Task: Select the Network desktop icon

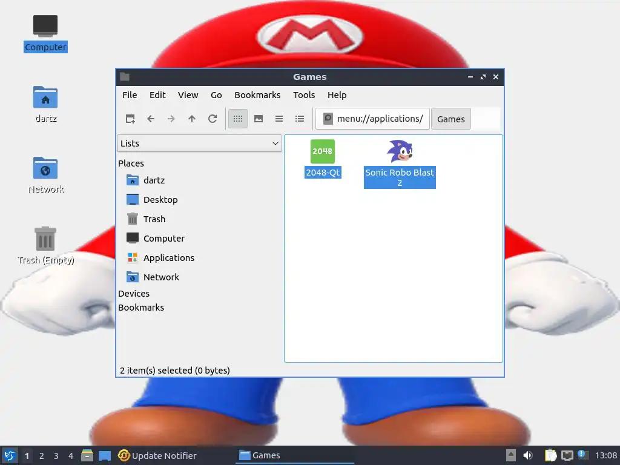Action: (x=45, y=175)
